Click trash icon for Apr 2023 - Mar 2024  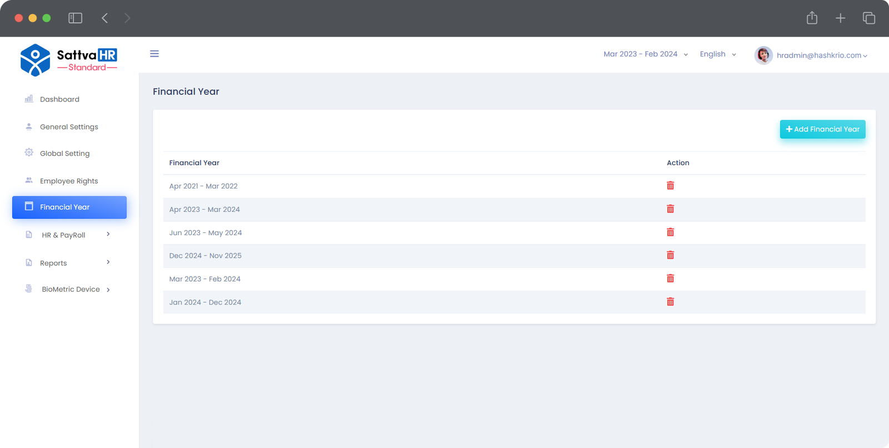(x=670, y=209)
